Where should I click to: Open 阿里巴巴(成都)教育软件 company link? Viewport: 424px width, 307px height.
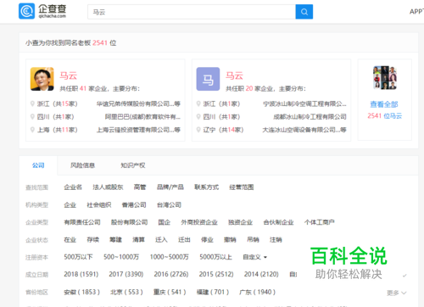(142, 117)
